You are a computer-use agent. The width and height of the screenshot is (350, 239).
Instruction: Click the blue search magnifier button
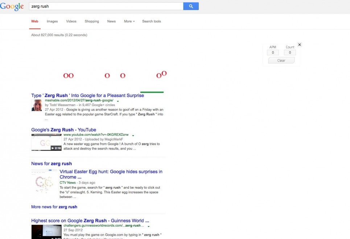(x=191, y=6)
